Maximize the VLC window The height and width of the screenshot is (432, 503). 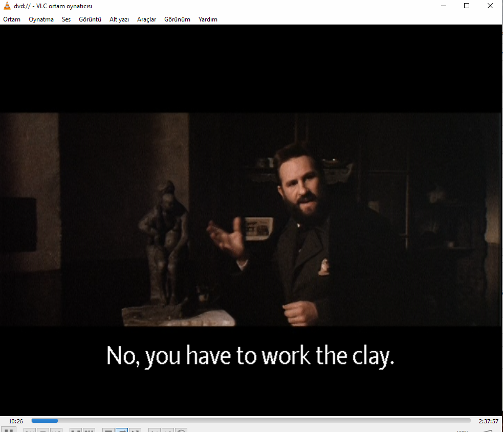(467, 6)
